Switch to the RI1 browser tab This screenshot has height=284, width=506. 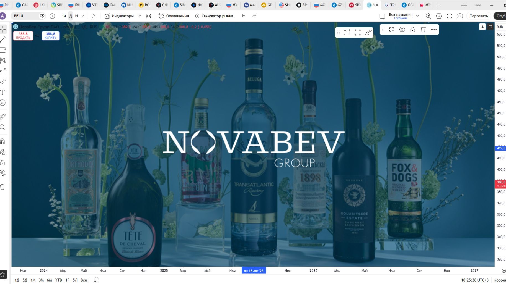(5, 5)
